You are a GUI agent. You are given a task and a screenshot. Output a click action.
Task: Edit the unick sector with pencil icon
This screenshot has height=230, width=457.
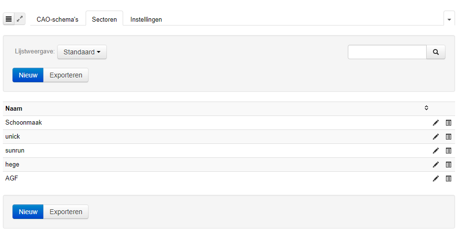tap(436, 137)
